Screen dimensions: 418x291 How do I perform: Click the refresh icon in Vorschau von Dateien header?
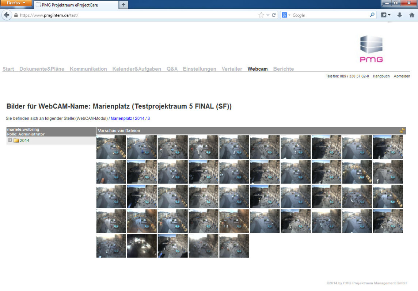pos(402,130)
